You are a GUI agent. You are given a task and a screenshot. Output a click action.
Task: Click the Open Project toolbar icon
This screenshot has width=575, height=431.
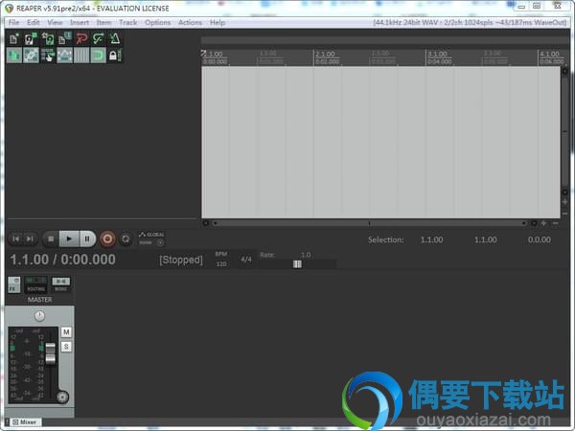tap(31, 38)
